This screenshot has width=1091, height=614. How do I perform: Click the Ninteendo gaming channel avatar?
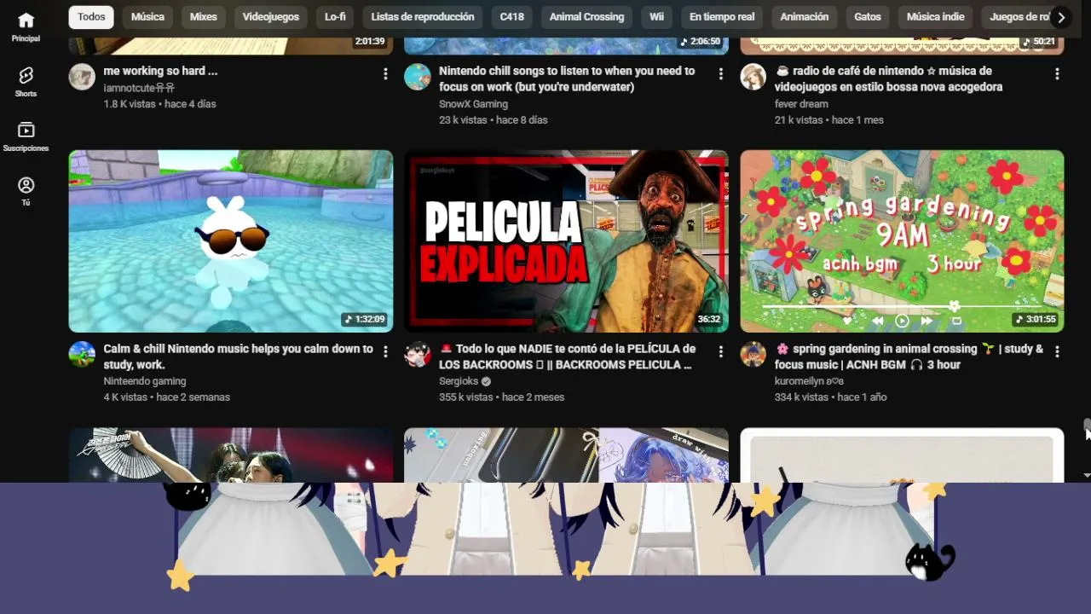pyautogui.click(x=82, y=355)
